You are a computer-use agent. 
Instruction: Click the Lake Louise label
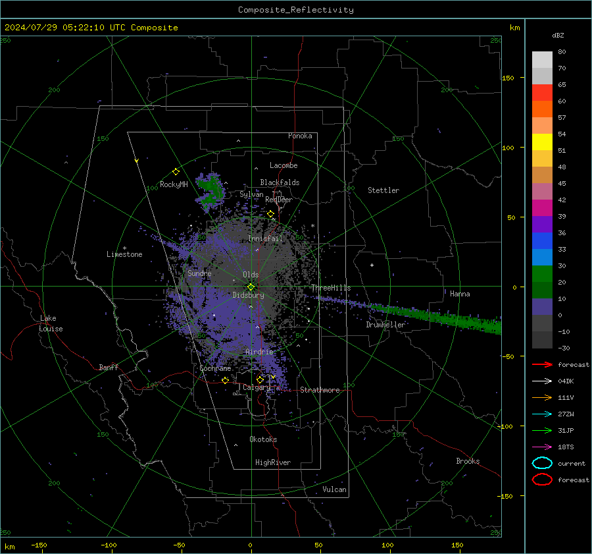[x=51, y=323]
